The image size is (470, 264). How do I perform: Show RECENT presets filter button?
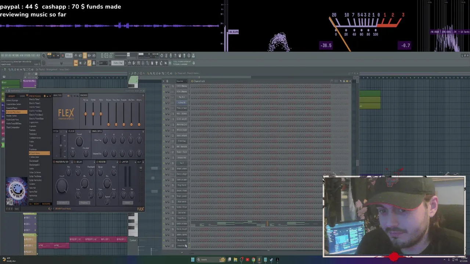coord(36,204)
